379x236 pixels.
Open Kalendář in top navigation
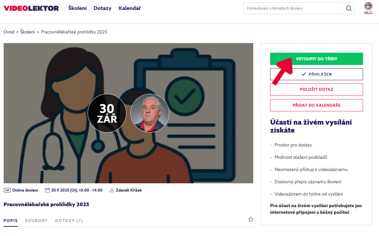pos(130,8)
